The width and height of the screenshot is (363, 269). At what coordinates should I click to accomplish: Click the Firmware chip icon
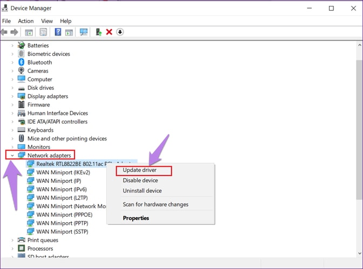pyautogui.click(x=21, y=104)
